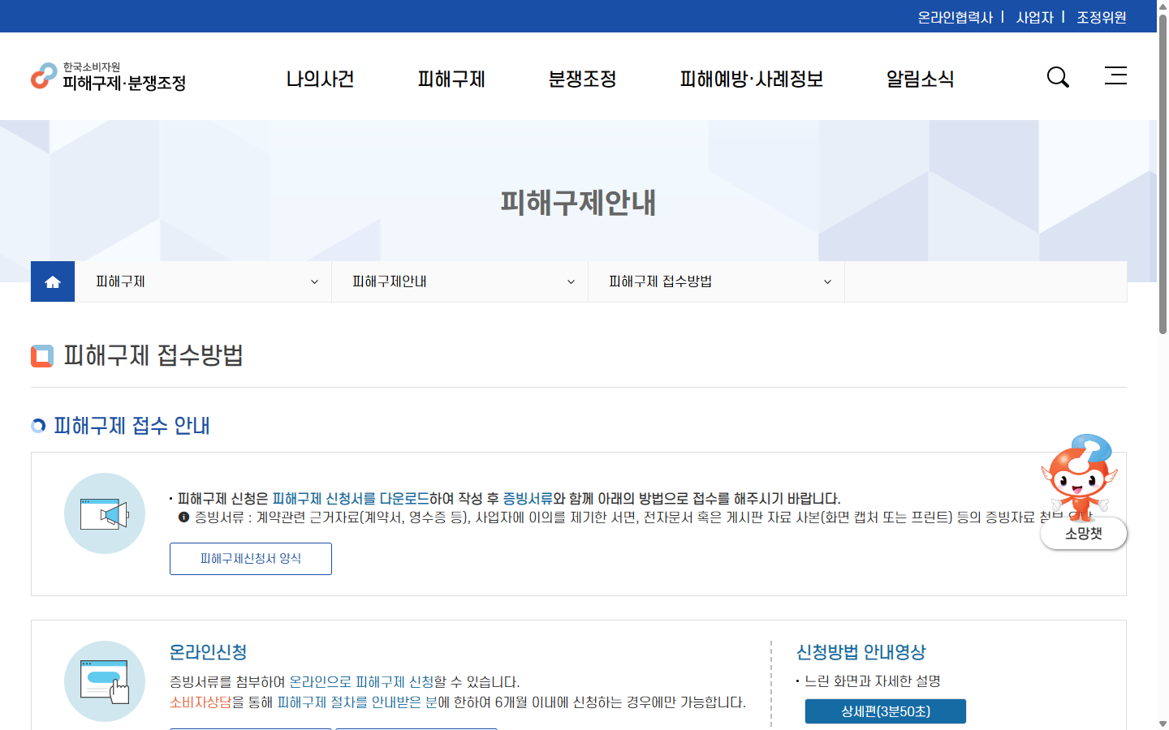Click the 온라인신청 heading
Screen dimensions: 1169x730
point(209,652)
